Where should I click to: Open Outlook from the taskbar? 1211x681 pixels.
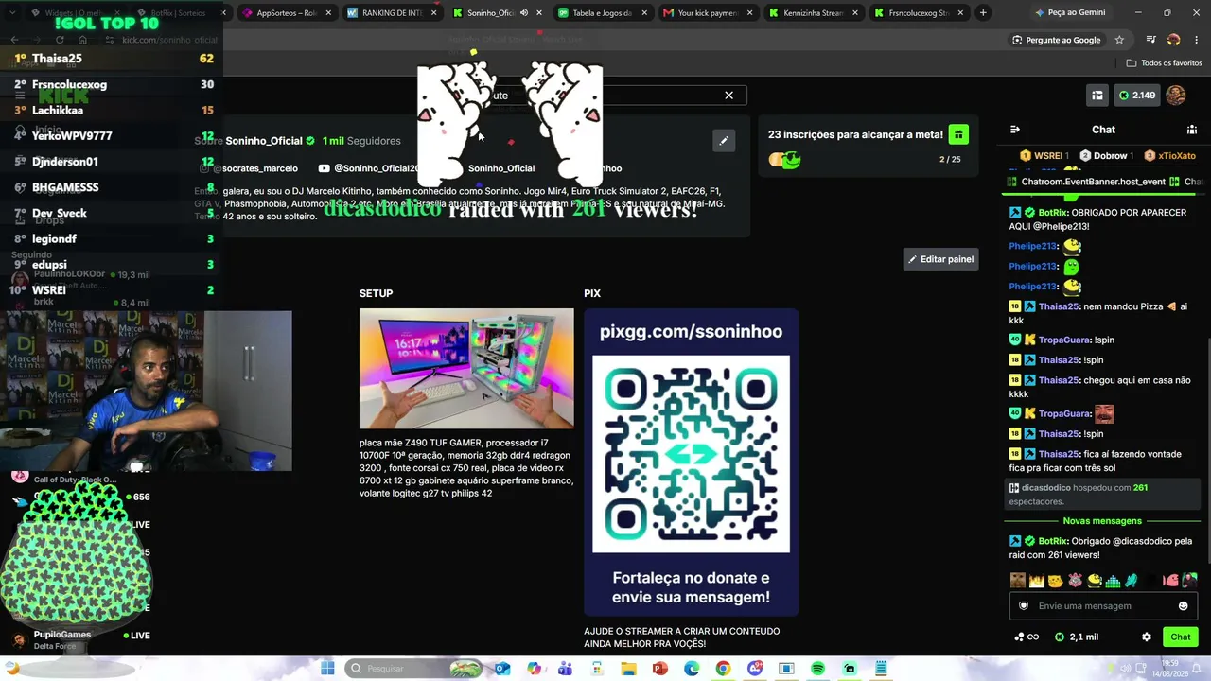click(x=502, y=669)
